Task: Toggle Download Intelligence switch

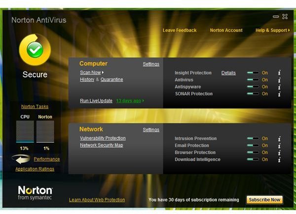Action: coord(253,159)
